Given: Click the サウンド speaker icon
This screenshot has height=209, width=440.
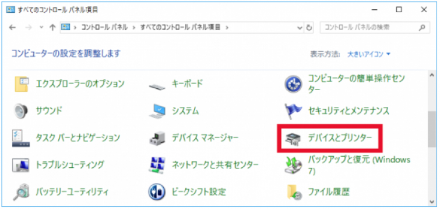Looking at the screenshot, I should tap(21, 111).
